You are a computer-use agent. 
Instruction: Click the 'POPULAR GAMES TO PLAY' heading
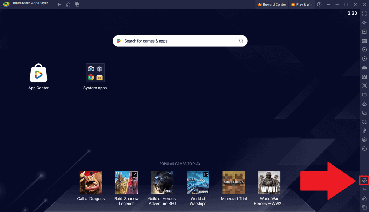tap(180, 164)
